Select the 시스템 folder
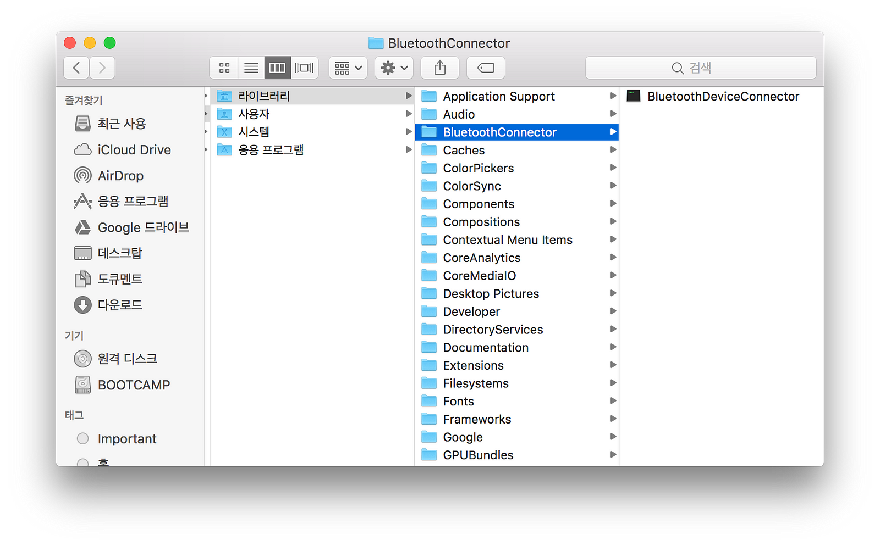This screenshot has width=880, height=546. click(x=311, y=132)
